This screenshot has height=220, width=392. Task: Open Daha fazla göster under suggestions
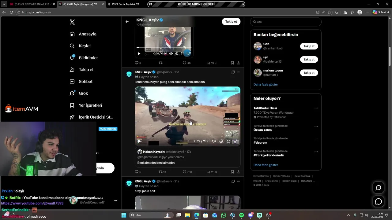(x=266, y=84)
